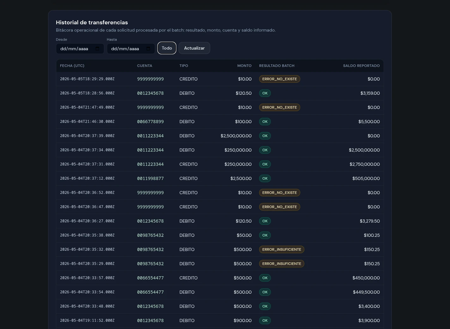This screenshot has width=450, height=329.
Task: Click the SALDO REPORTADO column header
Action: (x=362, y=66)
